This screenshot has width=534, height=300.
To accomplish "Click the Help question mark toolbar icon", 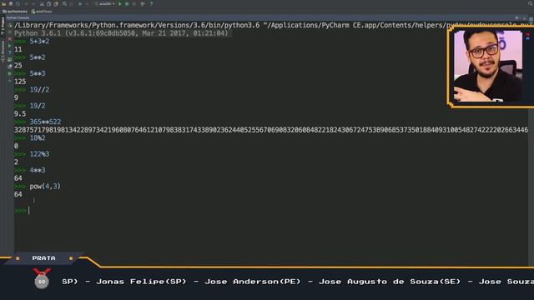I will (151, 4).
